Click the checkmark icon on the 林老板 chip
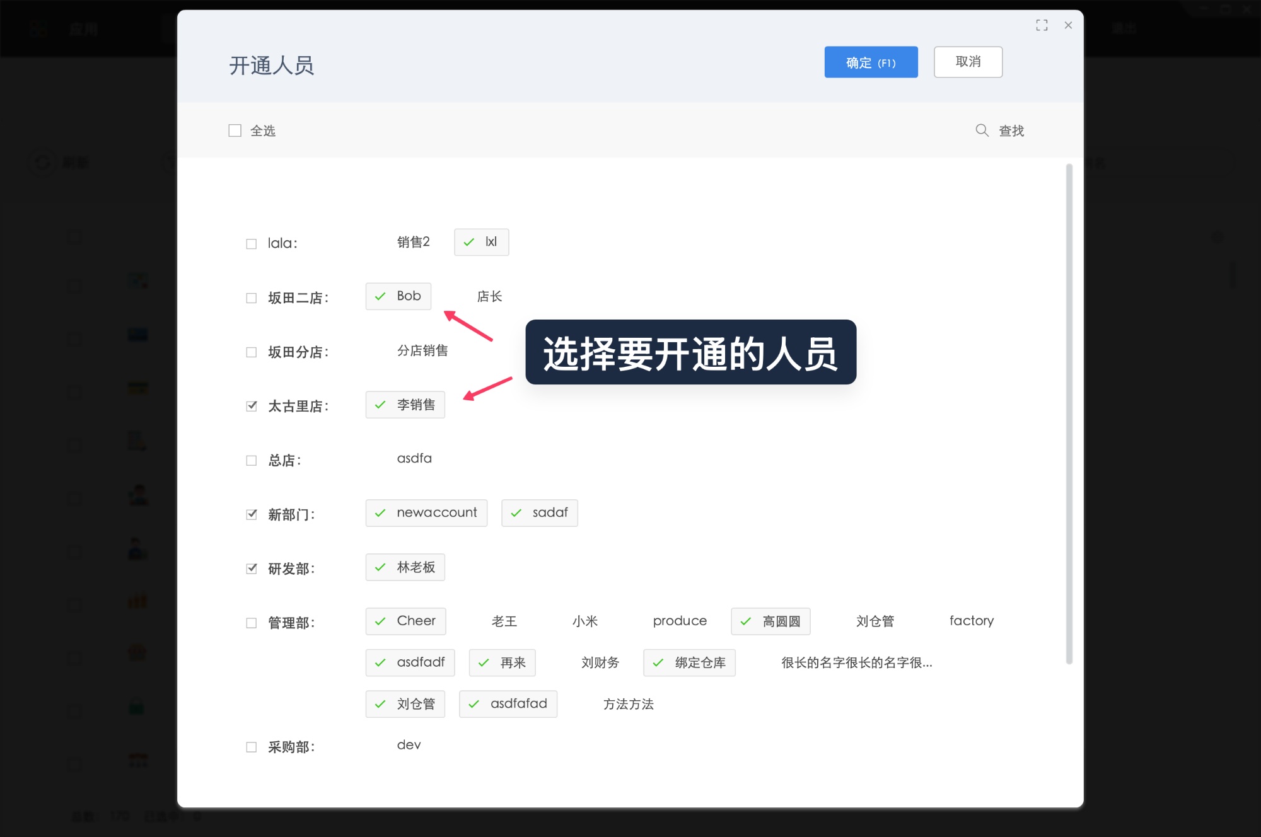1261x837 pixels. click(x=380, y=567)
